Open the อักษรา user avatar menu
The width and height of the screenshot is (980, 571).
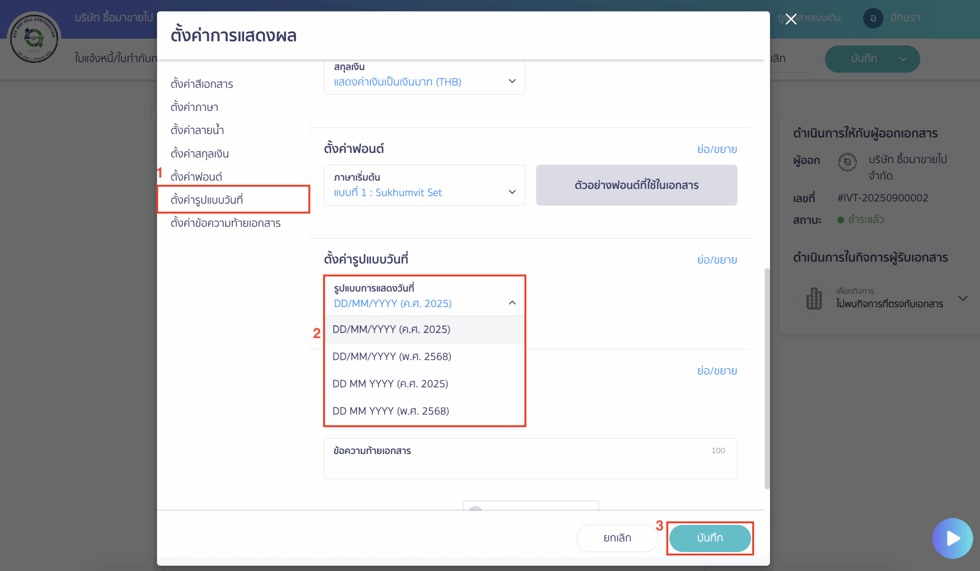tap(874, 18)
